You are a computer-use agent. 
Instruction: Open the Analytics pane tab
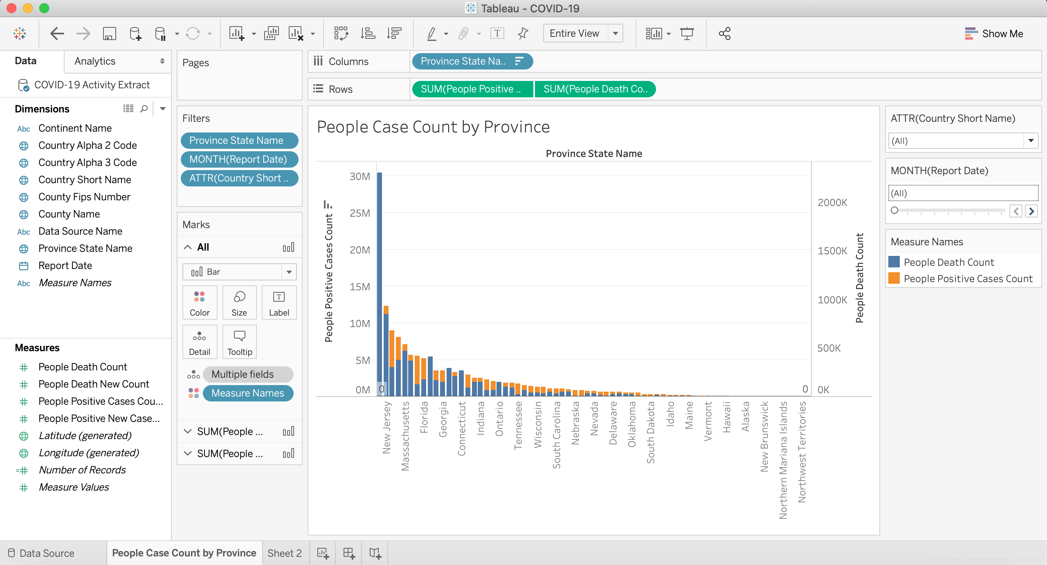pyautogui.click(x=118, y=61)
